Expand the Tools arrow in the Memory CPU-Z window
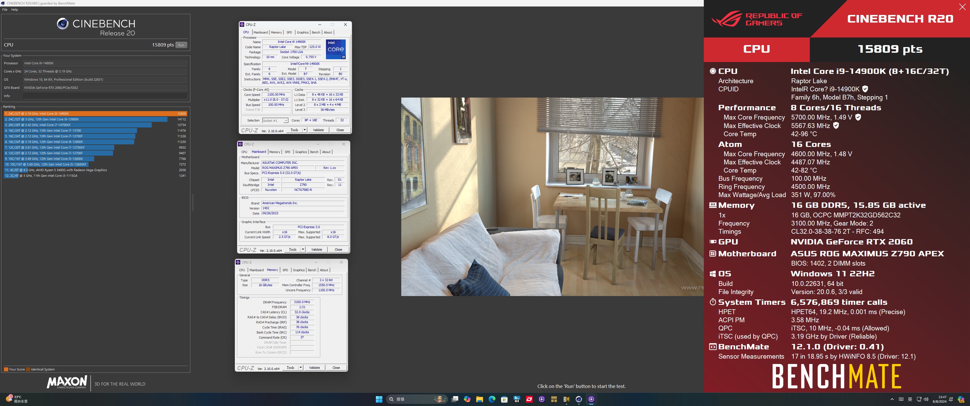Screen dimensions: 970x406 click(x=301, y=368)
